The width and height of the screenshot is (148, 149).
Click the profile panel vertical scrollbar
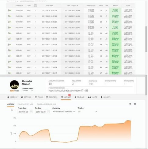[x=146, y=85]
